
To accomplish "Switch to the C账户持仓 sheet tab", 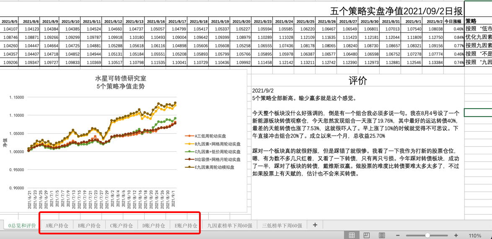I will pos(122,226).
